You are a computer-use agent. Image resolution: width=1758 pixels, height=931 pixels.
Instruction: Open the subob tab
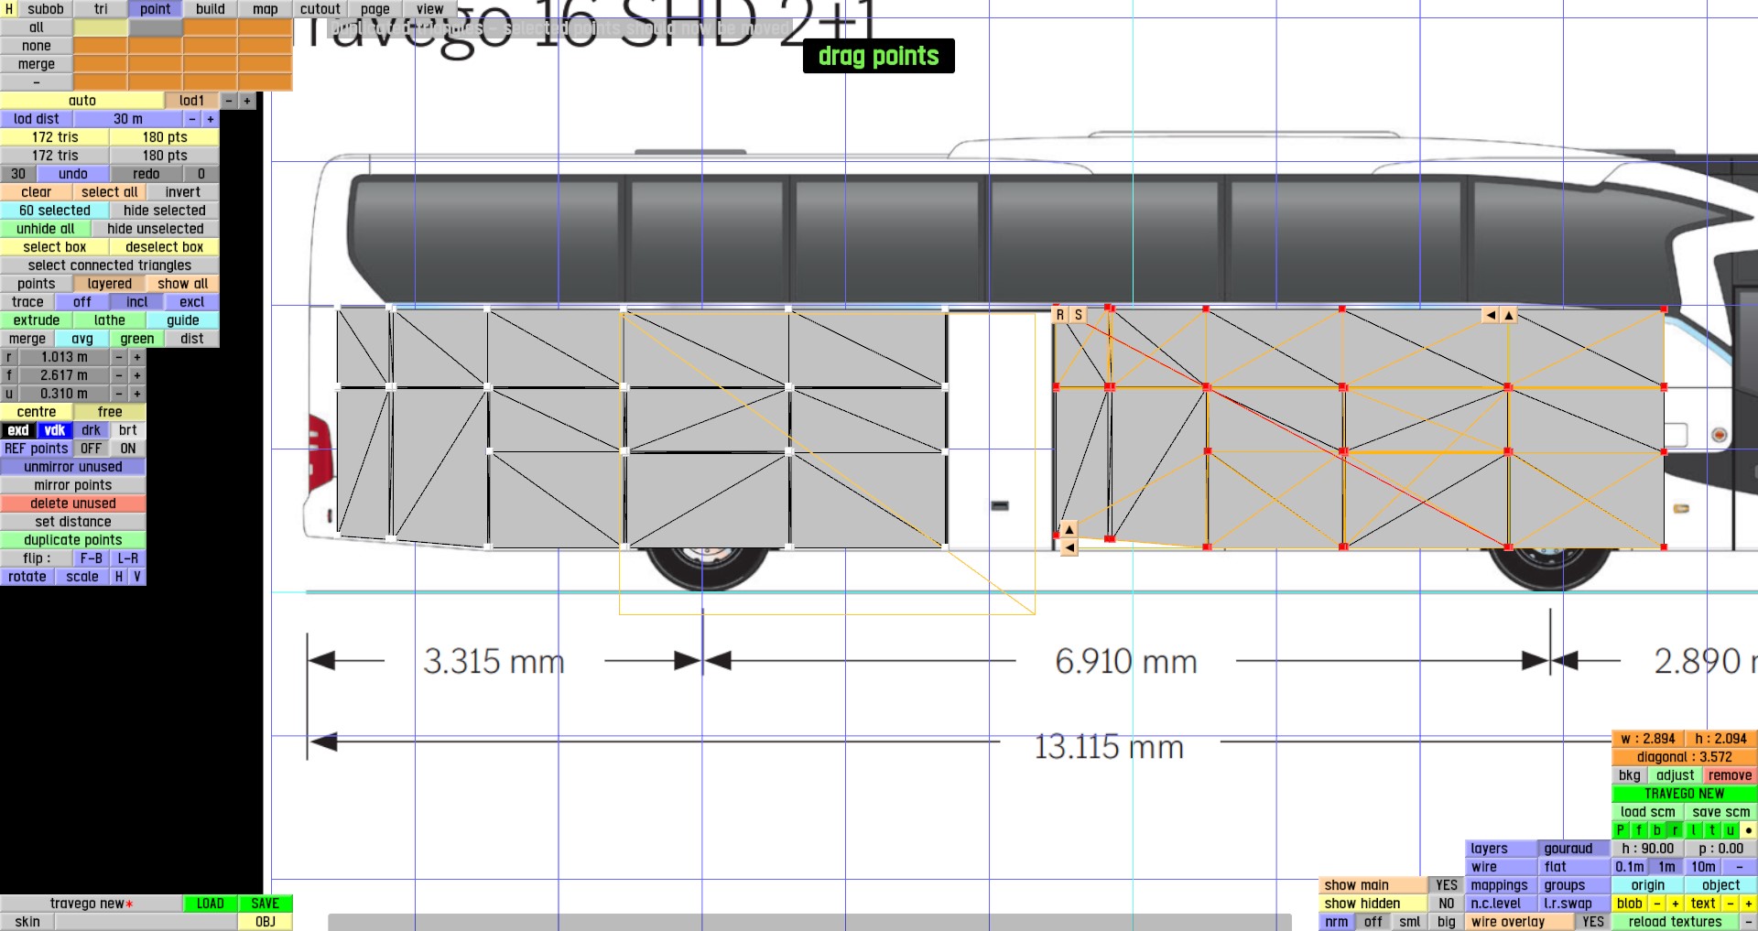46,9
